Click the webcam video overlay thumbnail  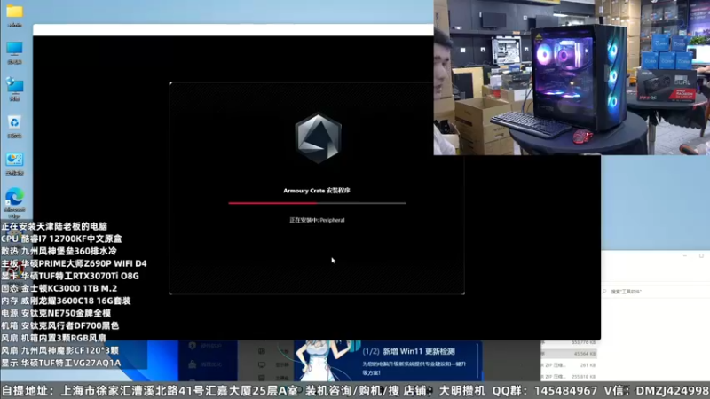pos(572,77)
